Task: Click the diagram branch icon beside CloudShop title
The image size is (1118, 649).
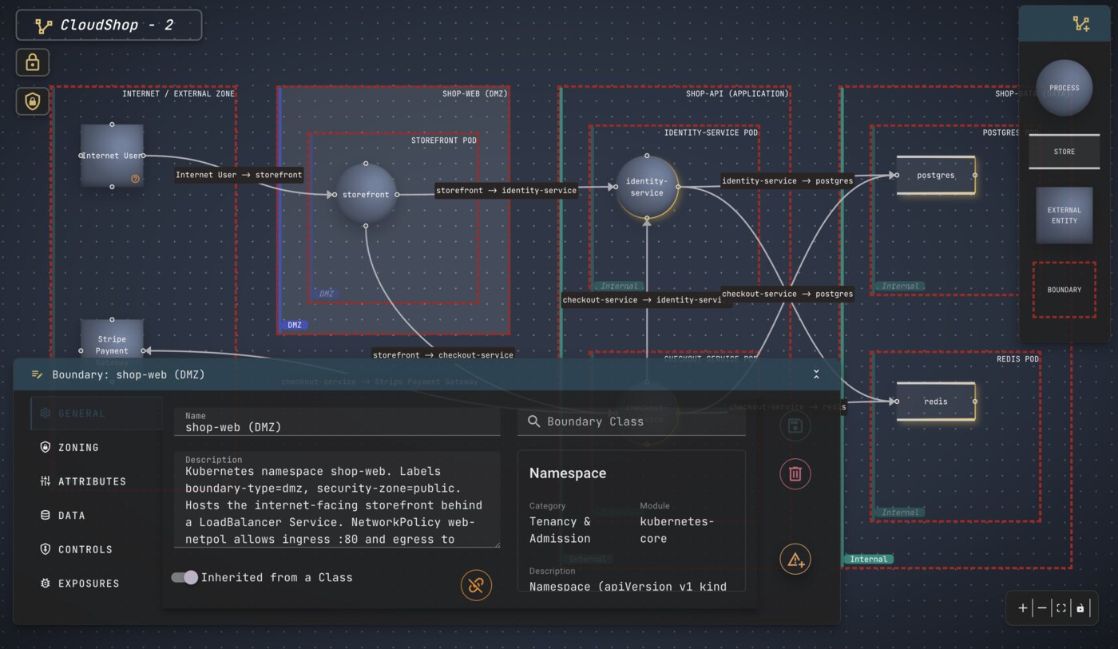Action: (44, 25)
